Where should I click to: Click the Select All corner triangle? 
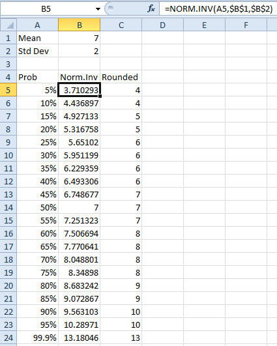click(x=8, y=25)
